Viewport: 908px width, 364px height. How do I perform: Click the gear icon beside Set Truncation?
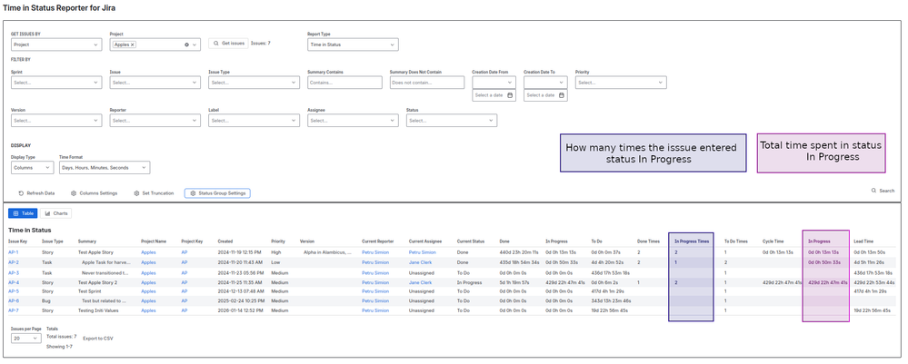coord(136,193)
